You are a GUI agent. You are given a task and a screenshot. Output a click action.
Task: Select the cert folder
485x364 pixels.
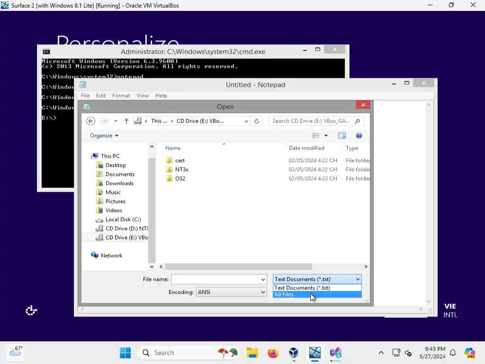(180, 160)
